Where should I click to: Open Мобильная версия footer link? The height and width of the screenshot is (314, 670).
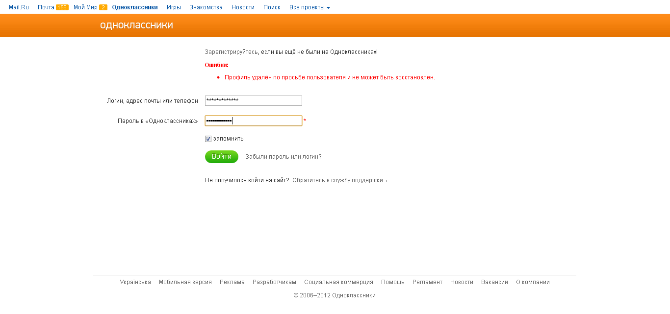click(185, 282)
